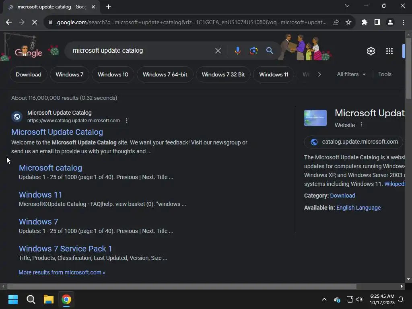
Task: Open File Explorer from taskbar
Action: coord(49,299)
